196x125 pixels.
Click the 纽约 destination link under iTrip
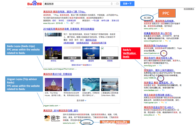(x=54, y=20)
